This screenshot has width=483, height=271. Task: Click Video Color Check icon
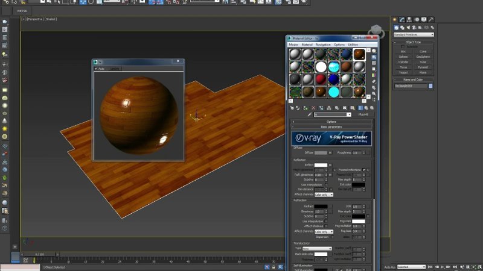(x=374, y=75)
